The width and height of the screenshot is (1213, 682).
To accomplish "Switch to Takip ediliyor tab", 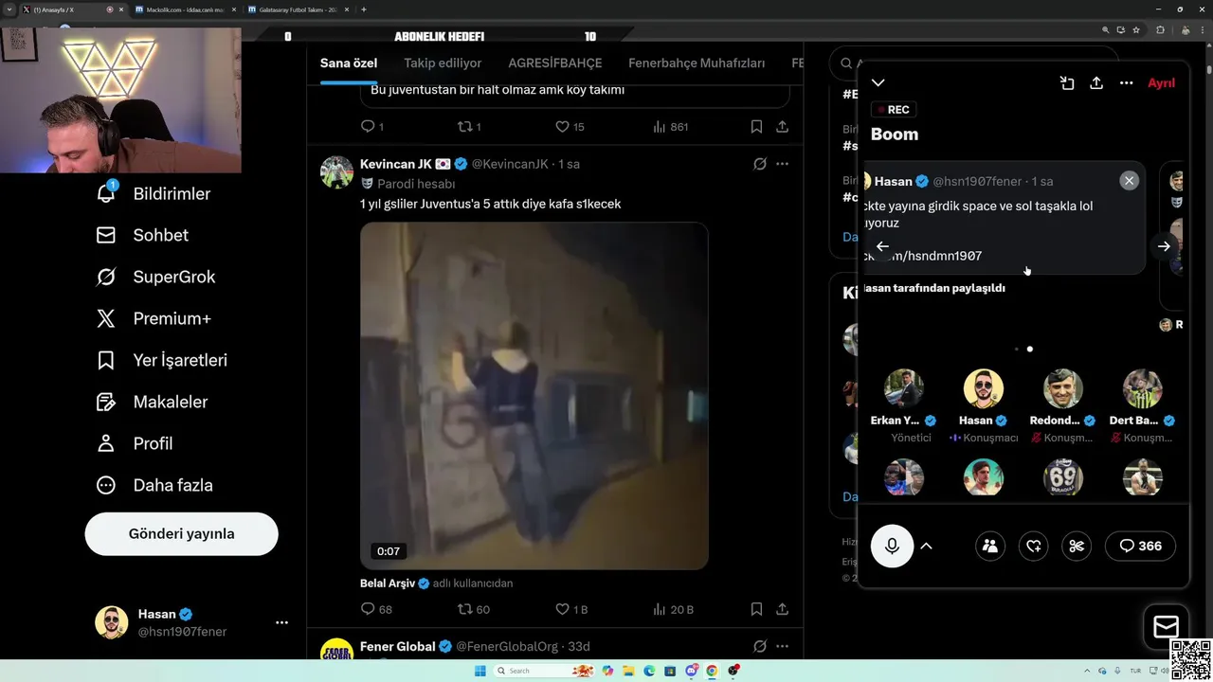I will point(443,63).
